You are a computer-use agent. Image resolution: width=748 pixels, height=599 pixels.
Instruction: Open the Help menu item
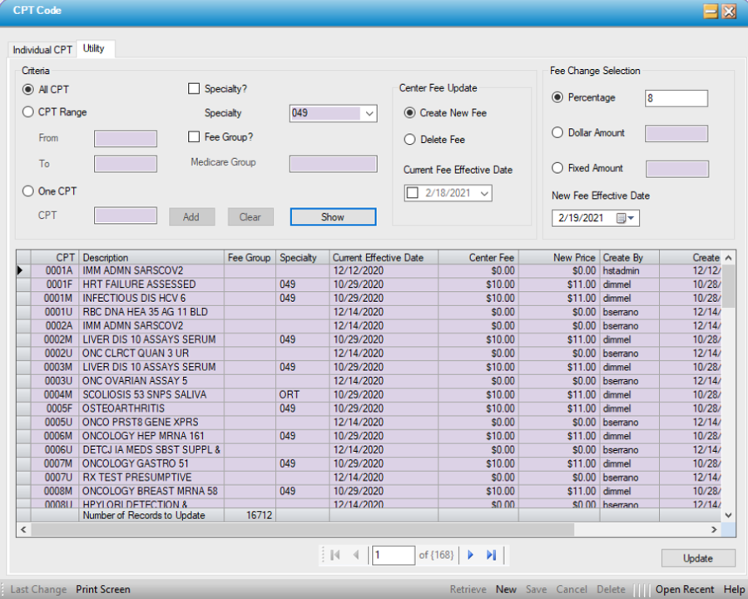tap(734, 589)
